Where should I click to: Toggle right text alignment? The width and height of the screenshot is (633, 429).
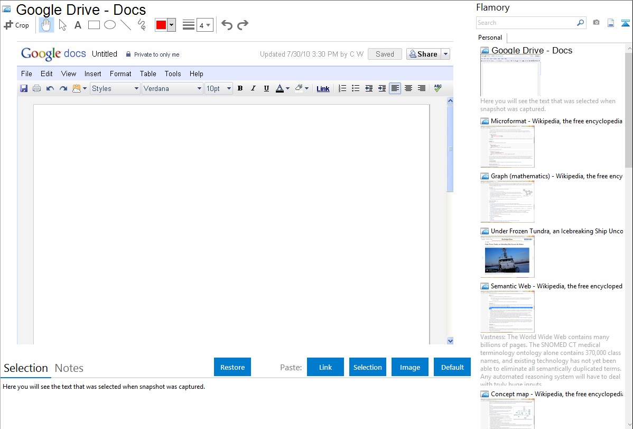click(422, 88)
